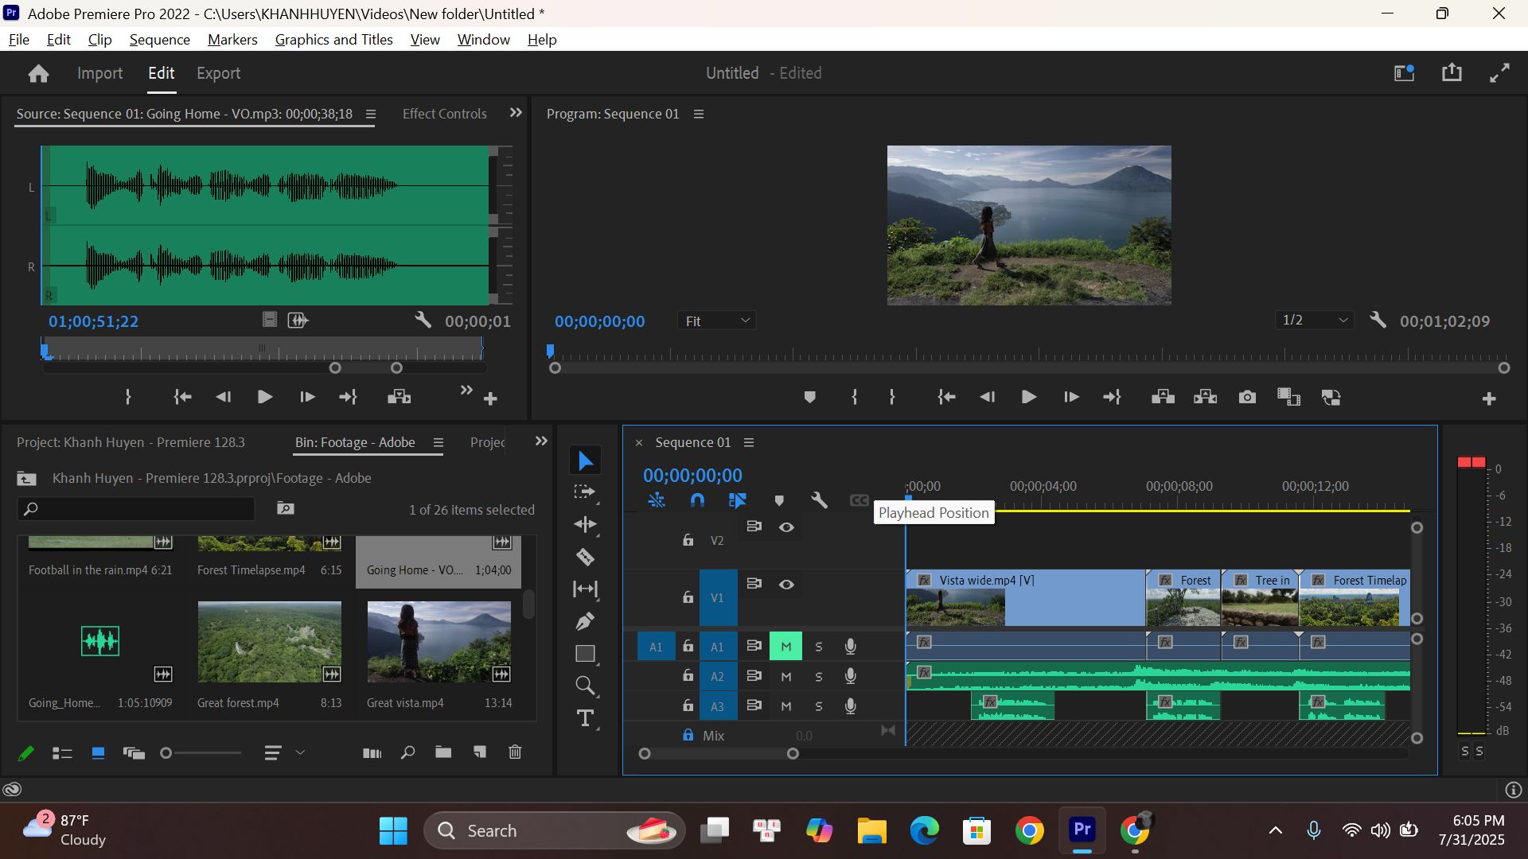The height and width of the screenshot is (859, 1528).
Task: Toggle Snap in Timeline magnet icon
Action: point(697,500)
